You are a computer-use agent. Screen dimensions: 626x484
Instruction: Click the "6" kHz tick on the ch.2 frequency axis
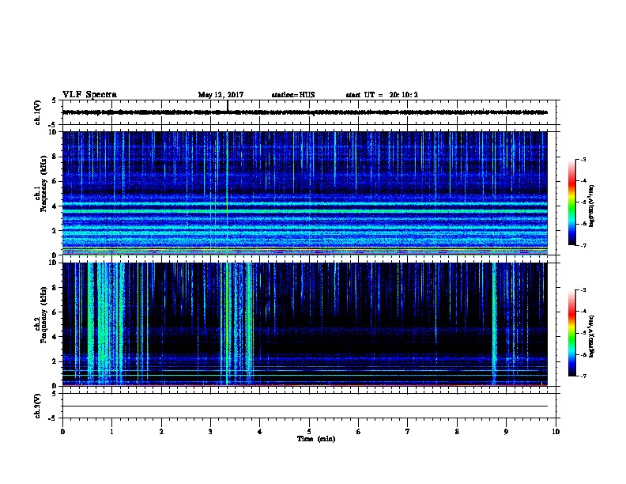pyautogui.click(x=54, y=312)
